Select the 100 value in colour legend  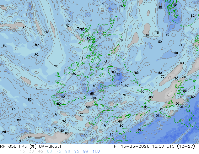point(96,151)
